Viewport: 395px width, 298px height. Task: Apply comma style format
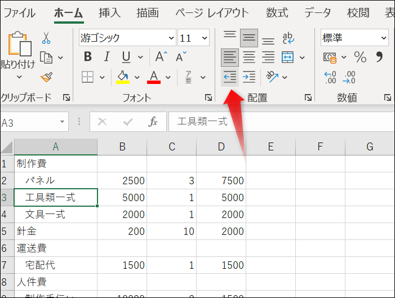coord(379,57)
